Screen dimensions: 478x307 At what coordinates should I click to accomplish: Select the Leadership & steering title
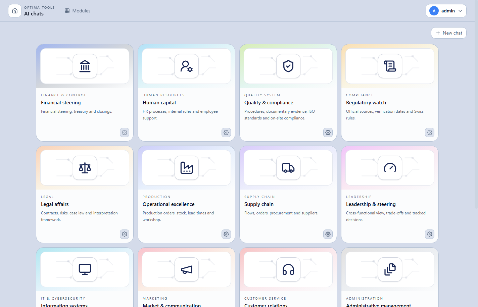(371, 204)
